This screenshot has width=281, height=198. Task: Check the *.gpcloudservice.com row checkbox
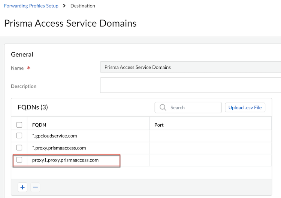[x=19, y=136]
